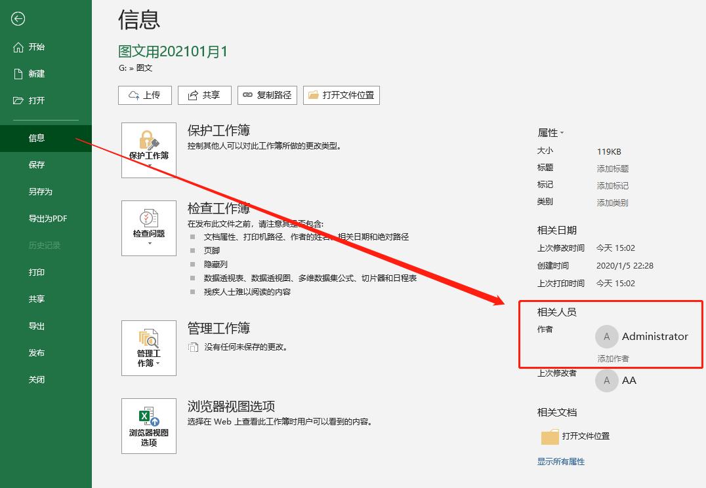
Task: Click the 保护工作簿 lock icon
Action: tap(148, 144)
